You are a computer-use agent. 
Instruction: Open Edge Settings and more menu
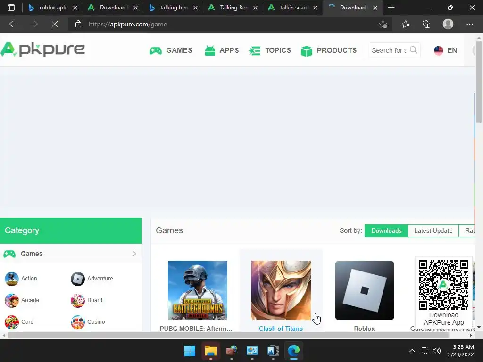point(469,24)
